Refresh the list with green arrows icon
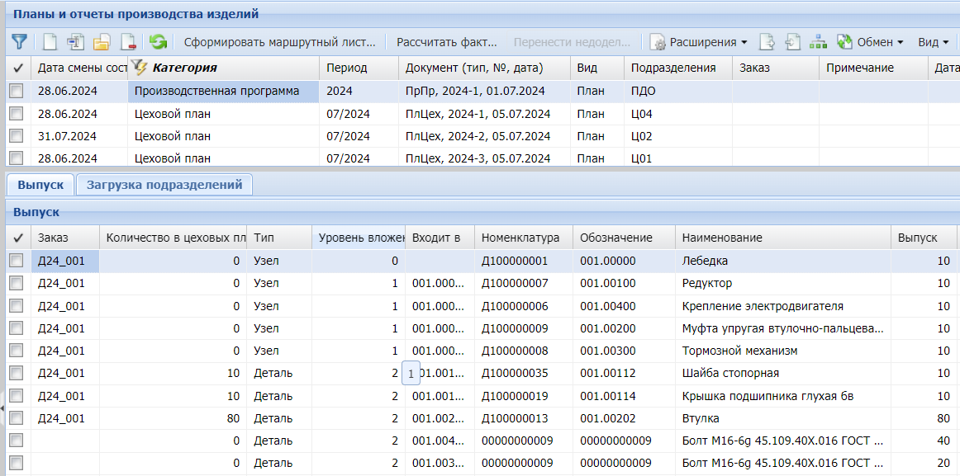The height and width of the screenshot is (476, 960). point(158,41)
